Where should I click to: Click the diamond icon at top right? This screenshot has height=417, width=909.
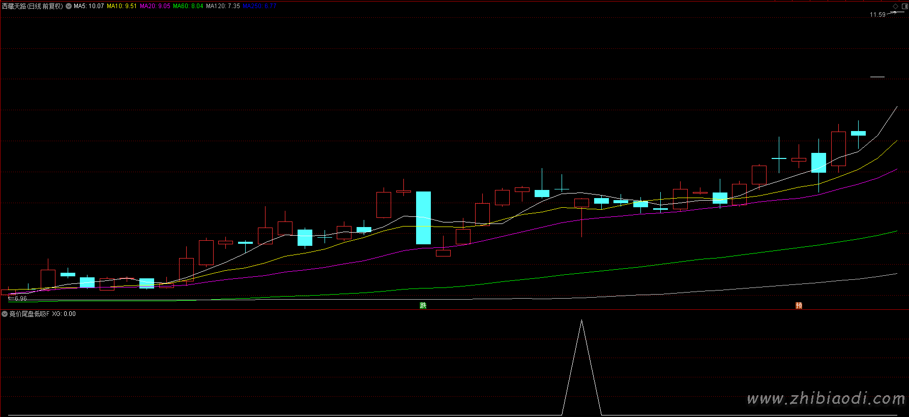coord(896,6)
